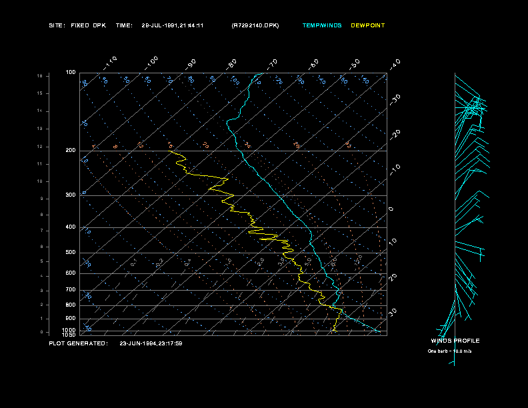
Task: Click the 13 km height axis tick label
Action: [40, 129]
